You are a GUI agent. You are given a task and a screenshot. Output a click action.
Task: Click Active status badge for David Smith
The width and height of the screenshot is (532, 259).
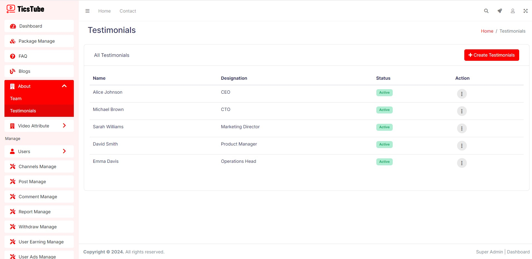[x=384, y=144]
